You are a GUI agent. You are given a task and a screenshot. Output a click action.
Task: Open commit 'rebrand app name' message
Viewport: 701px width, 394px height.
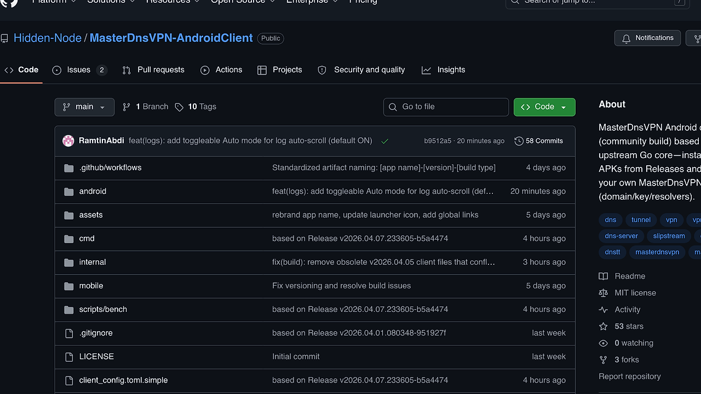point(375,215)
